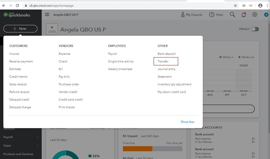Bookmark this page with the star icon

click(235, 6)
